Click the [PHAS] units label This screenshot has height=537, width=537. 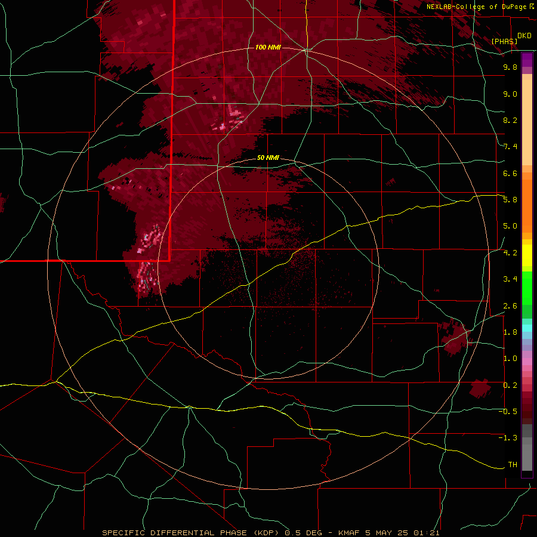(x=504, y=41)
